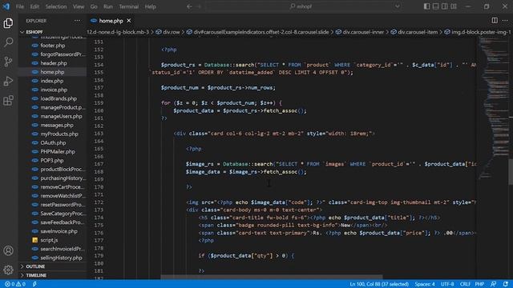
Task: Open editor more actions ellipsis
Action: [x=505, y=21]
